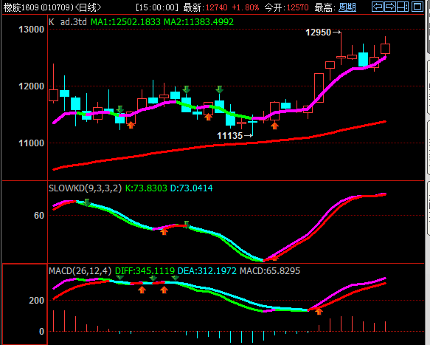Click the MA1:12502.1833 value label
The height and width of the screenshot is (345, 430).
pos(125,22)
